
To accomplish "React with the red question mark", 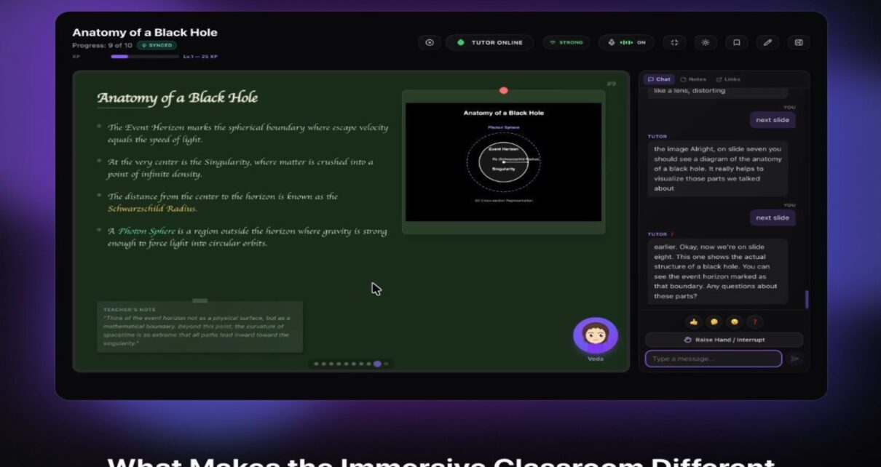I will (x=755, y=322).
